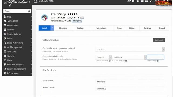Open cPanel via the cP icon
This screenshot has height=97, width=173.
[x=129, y=1]
